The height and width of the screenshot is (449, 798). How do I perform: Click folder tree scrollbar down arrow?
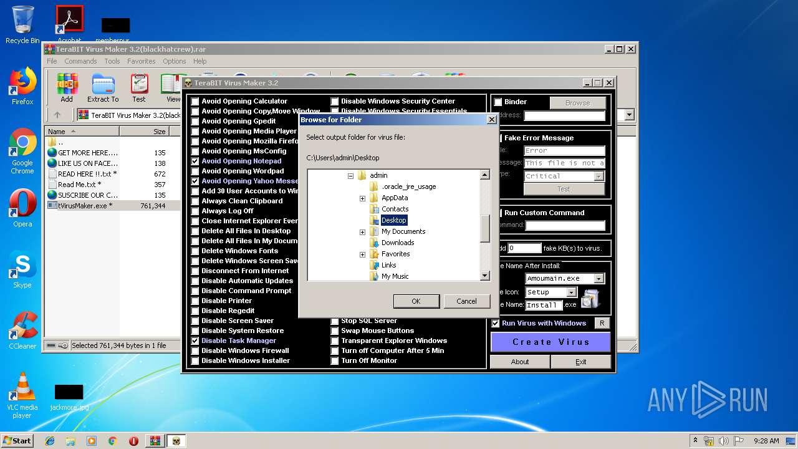[x=485, y=276]
